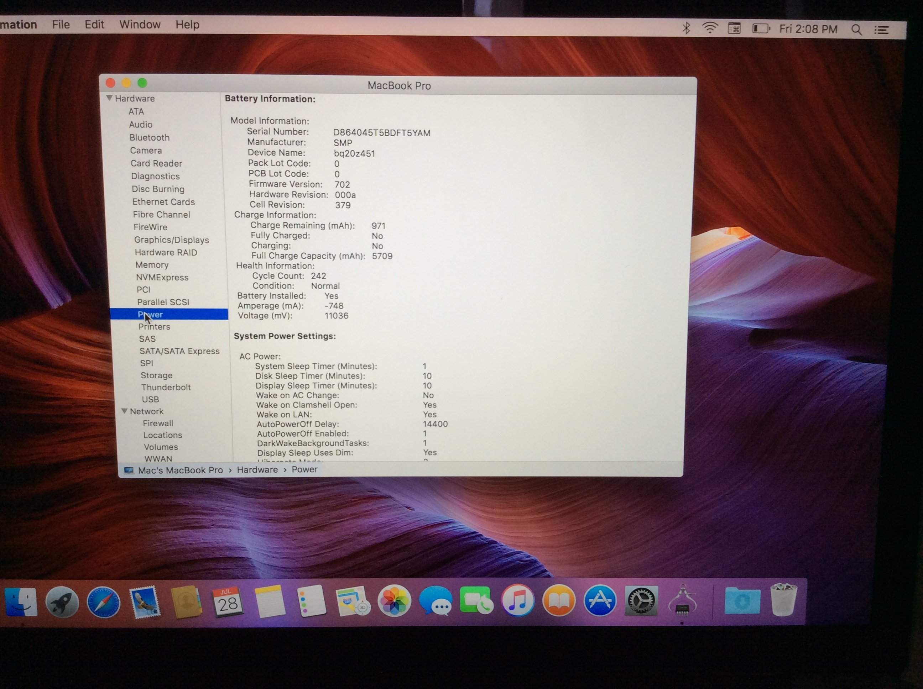The image size is (923, 689).
Task: Open the Help menu
Action: [187, 25]
